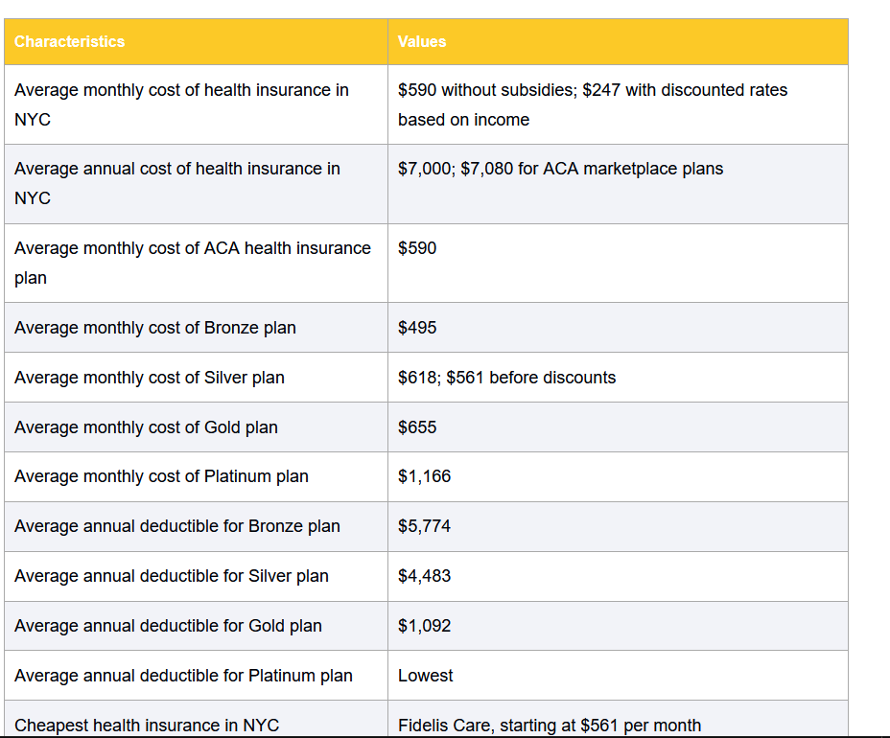Click the Values column header

[422, 41]
